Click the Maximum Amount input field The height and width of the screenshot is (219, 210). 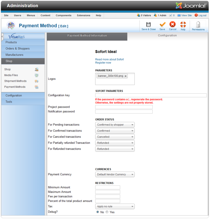[x=108, y=192]
